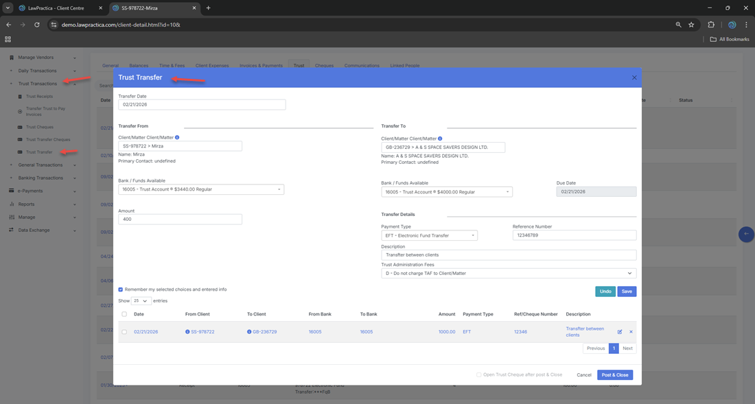Screen dimensions: 755x404
Task: Switch to the LawPractica - Client Centre tab
Action: click(x=56, y=8)
